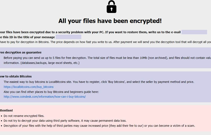This screenshot has width=211, height=135.
Task: Click the "(databases,backups, large excel sheets, etc.)" line
Action: 41,63
